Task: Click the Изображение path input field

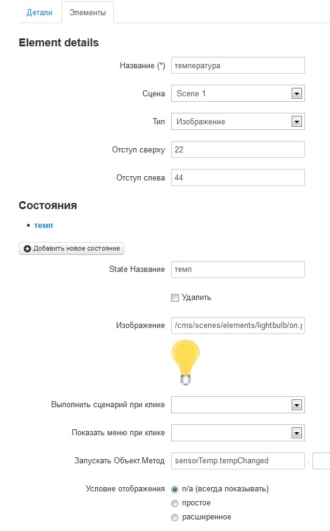Action: [238, 326]
